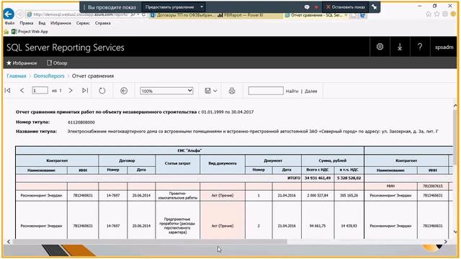Open SSRS download arrow menu
The width and height of the screenshot is (461, 259).
(400, 47)
